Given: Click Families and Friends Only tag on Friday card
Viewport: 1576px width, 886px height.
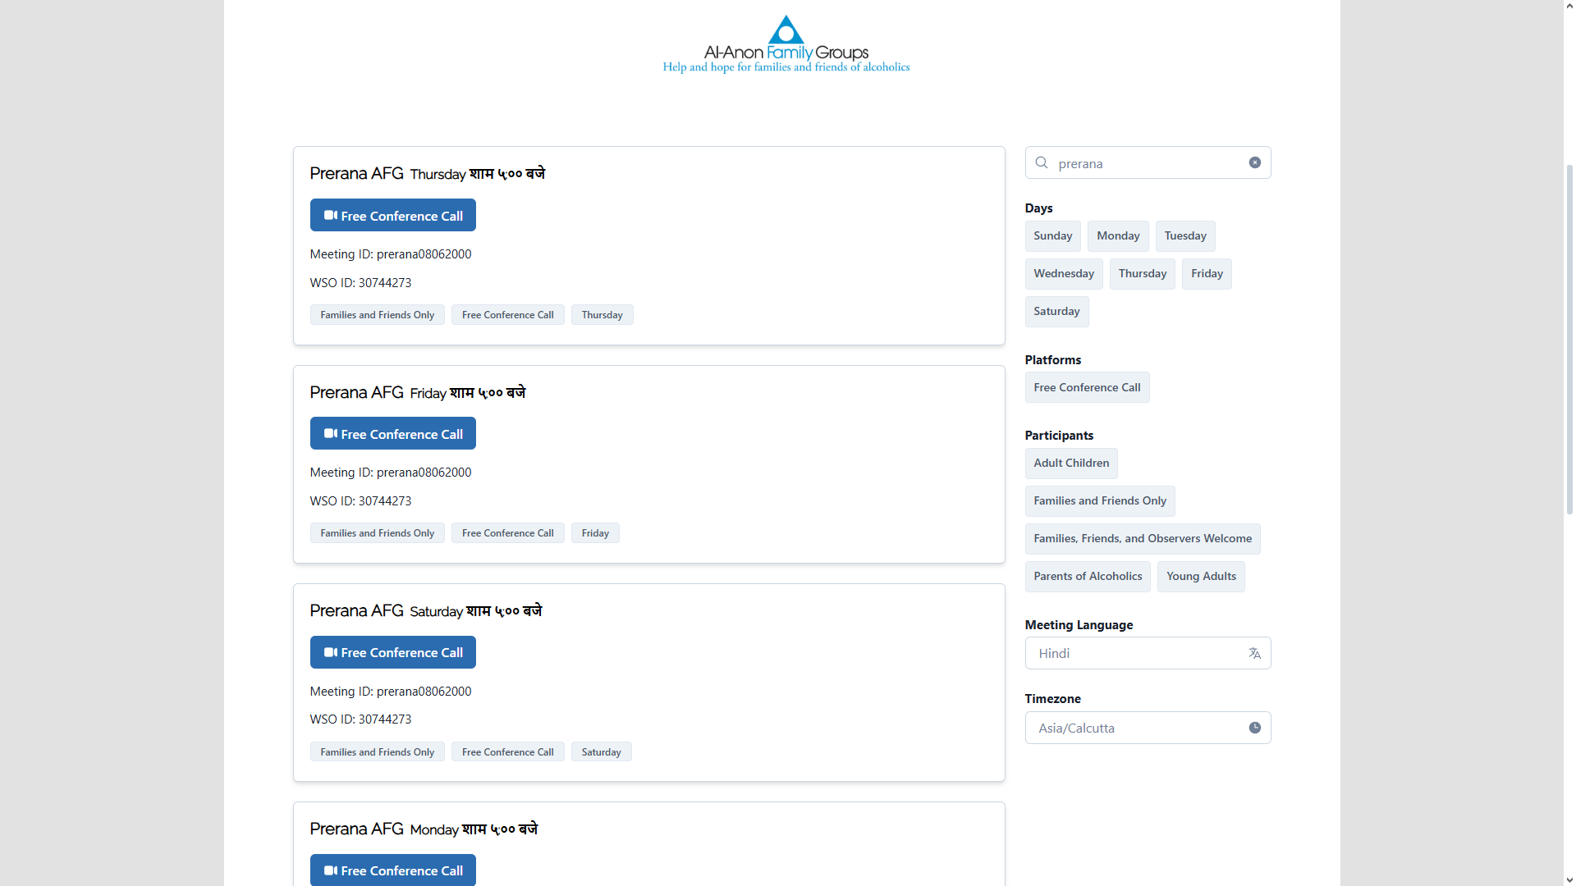Looking at the screenshot, I should 378,533.
